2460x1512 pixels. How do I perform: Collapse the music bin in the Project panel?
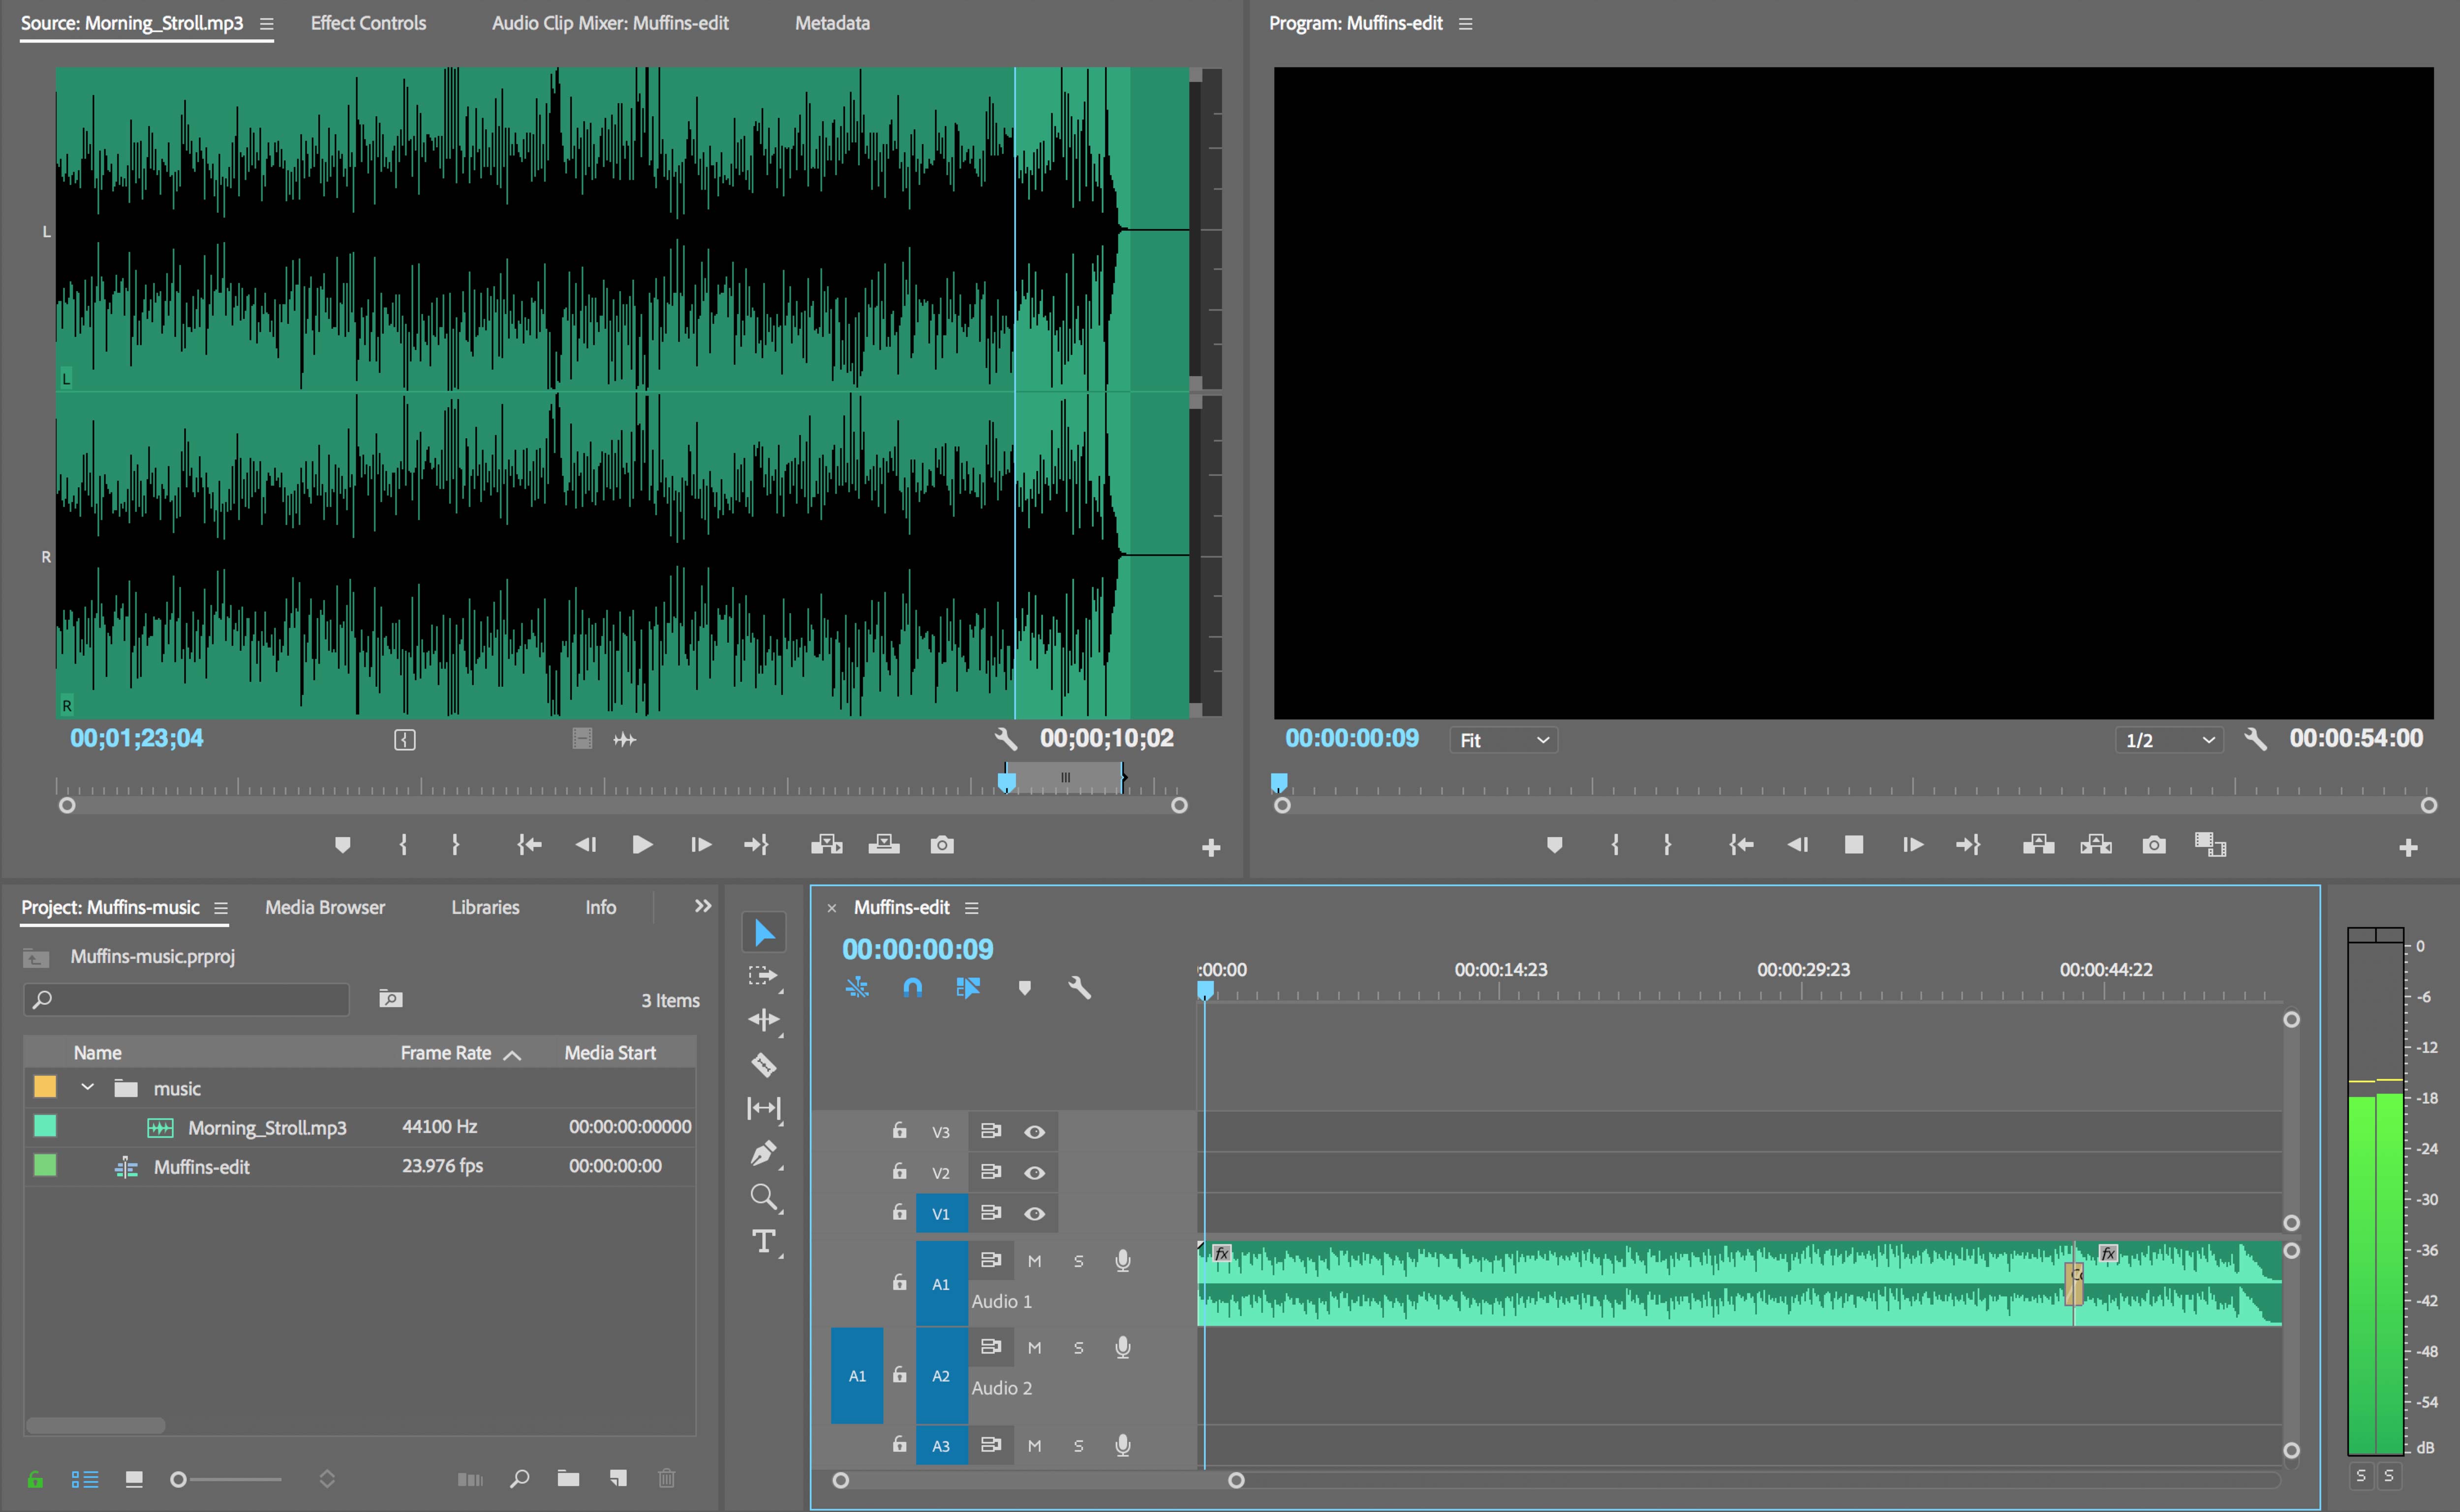coord(87,1087)
